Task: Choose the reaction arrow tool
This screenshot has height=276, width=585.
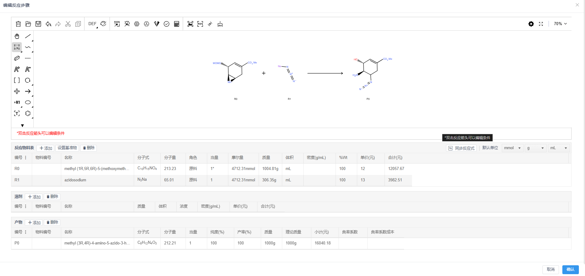Action: [x=28, y=91]
